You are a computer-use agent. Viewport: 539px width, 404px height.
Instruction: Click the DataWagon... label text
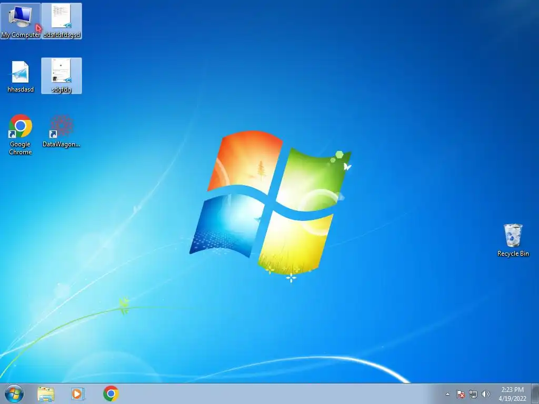61,144
